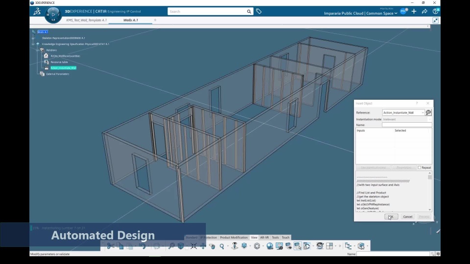Open the user profile avatar
This screenshot has width=470, height=264.
(403, 11)
